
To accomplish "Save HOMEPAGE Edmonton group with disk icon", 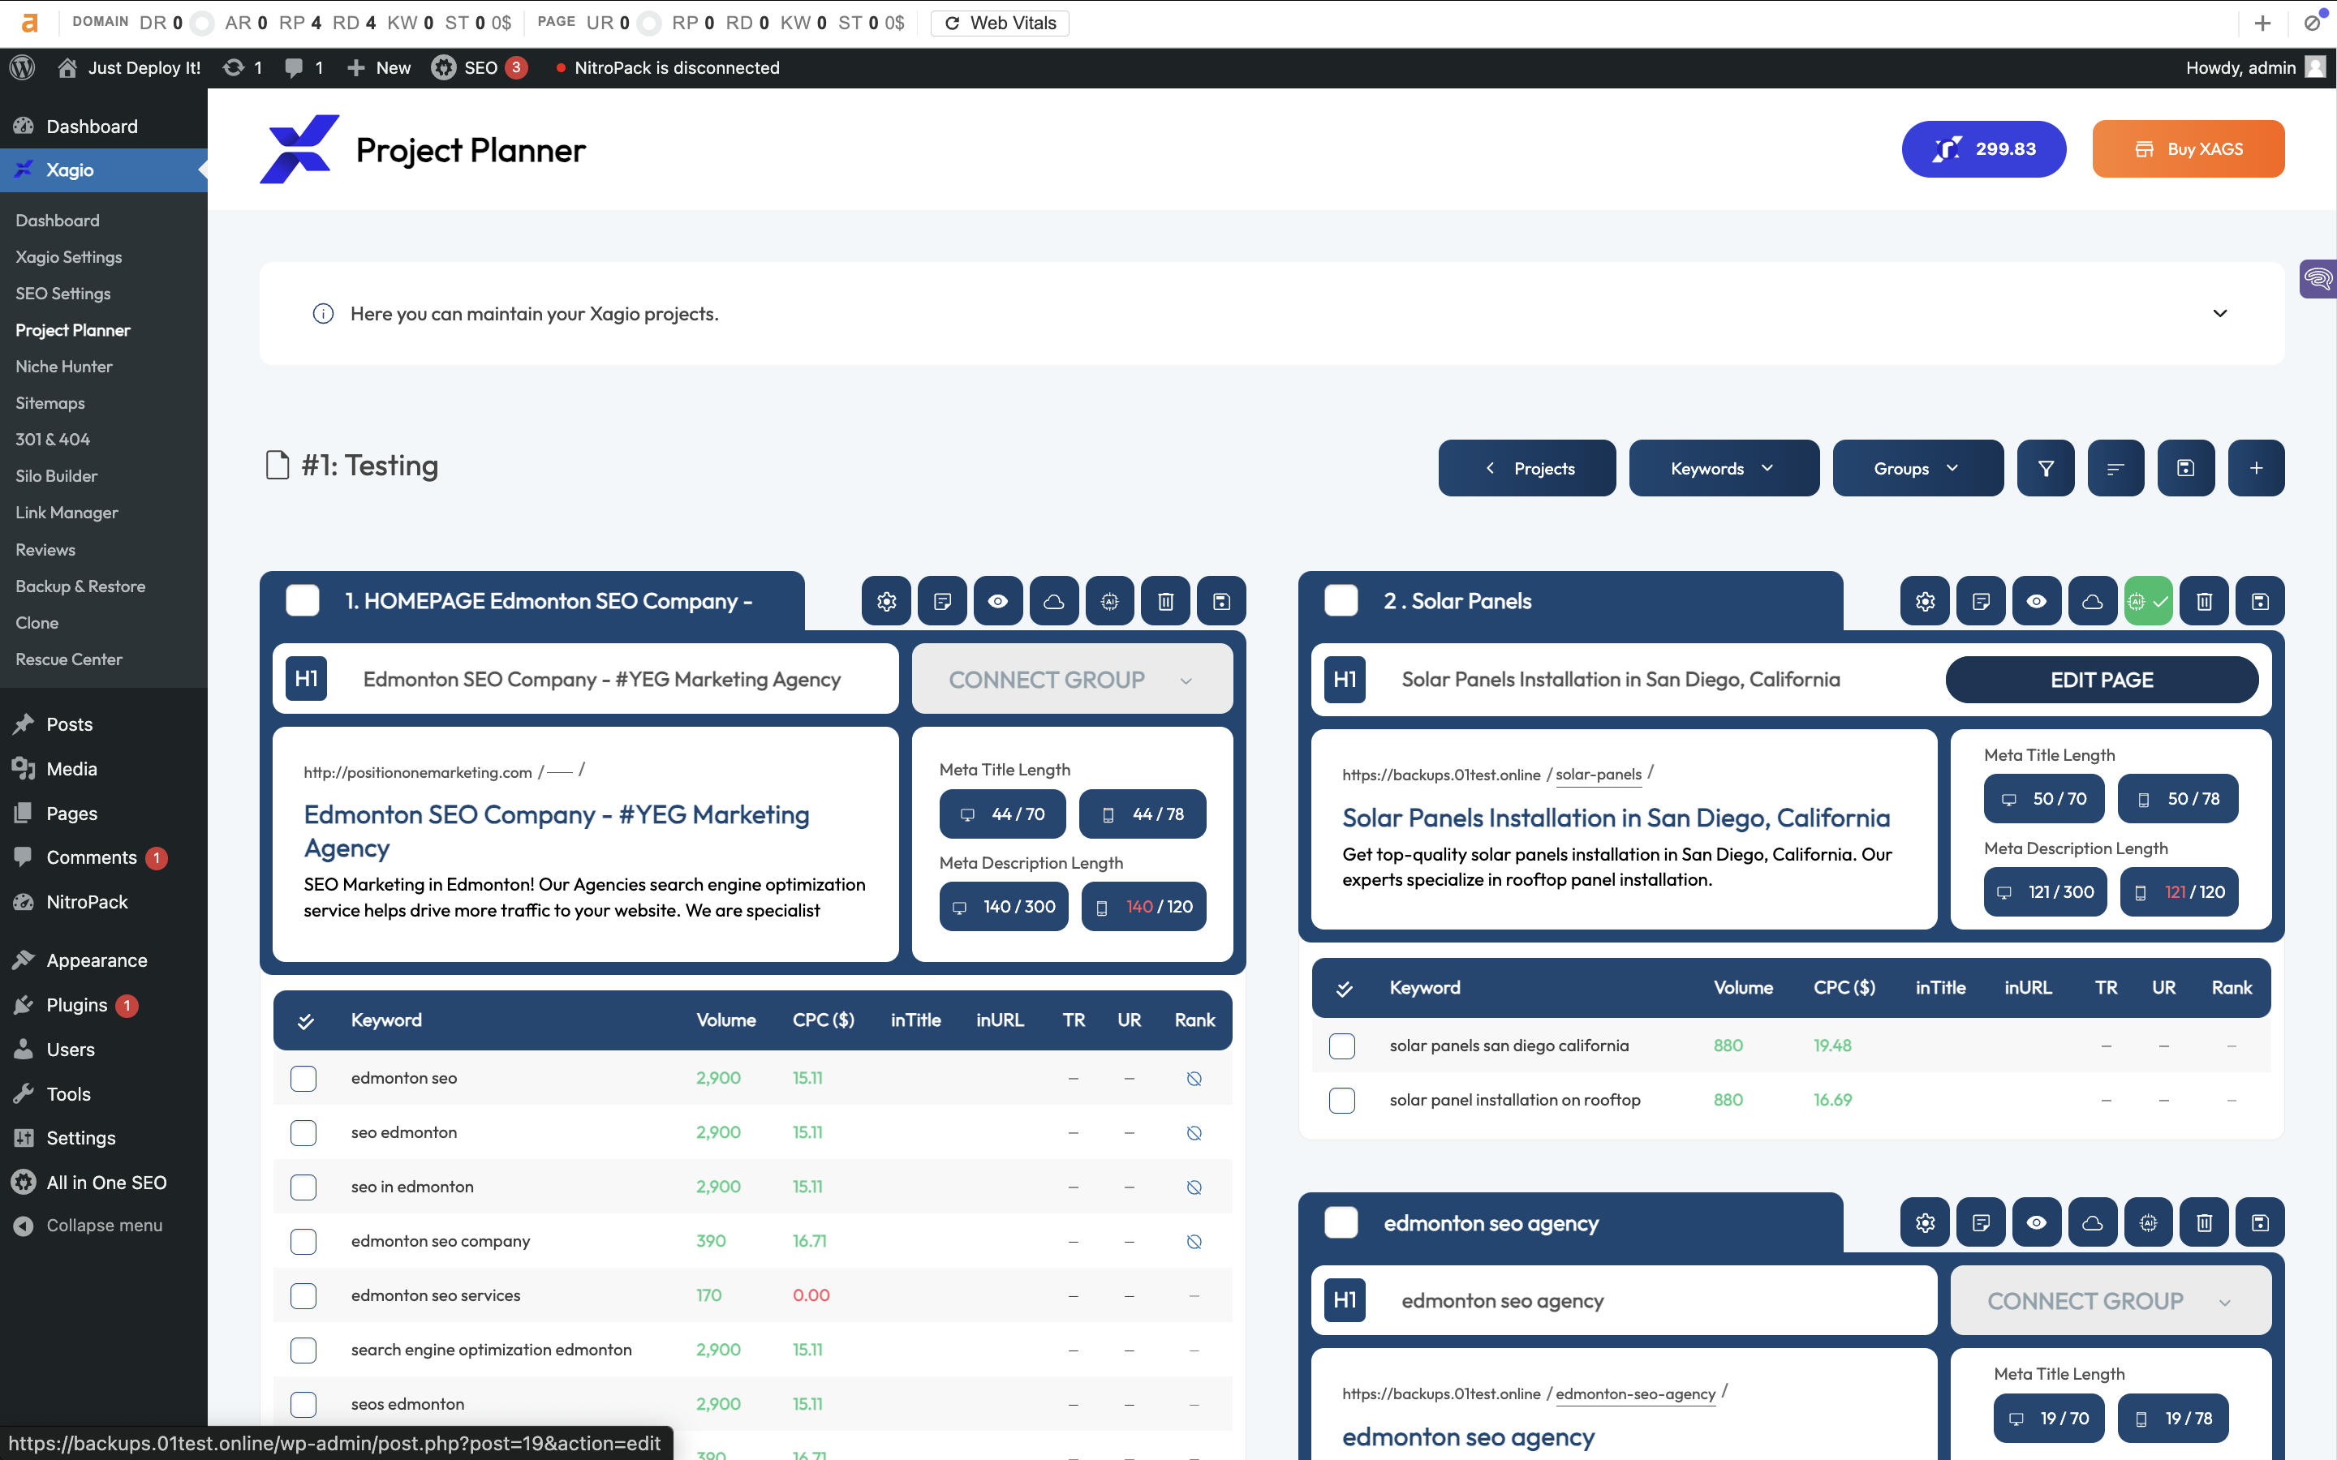I will pyautogui.click(x=1221, y=602).
